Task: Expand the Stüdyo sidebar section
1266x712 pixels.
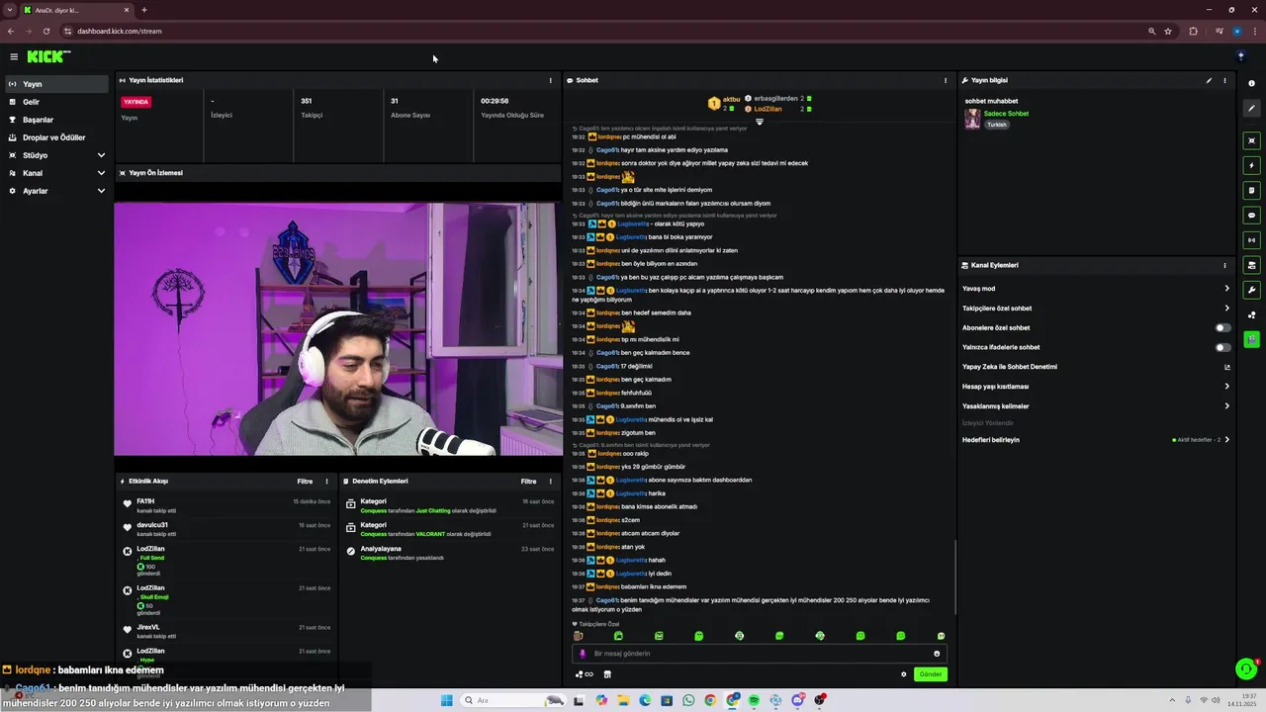Action: (55, 155)
